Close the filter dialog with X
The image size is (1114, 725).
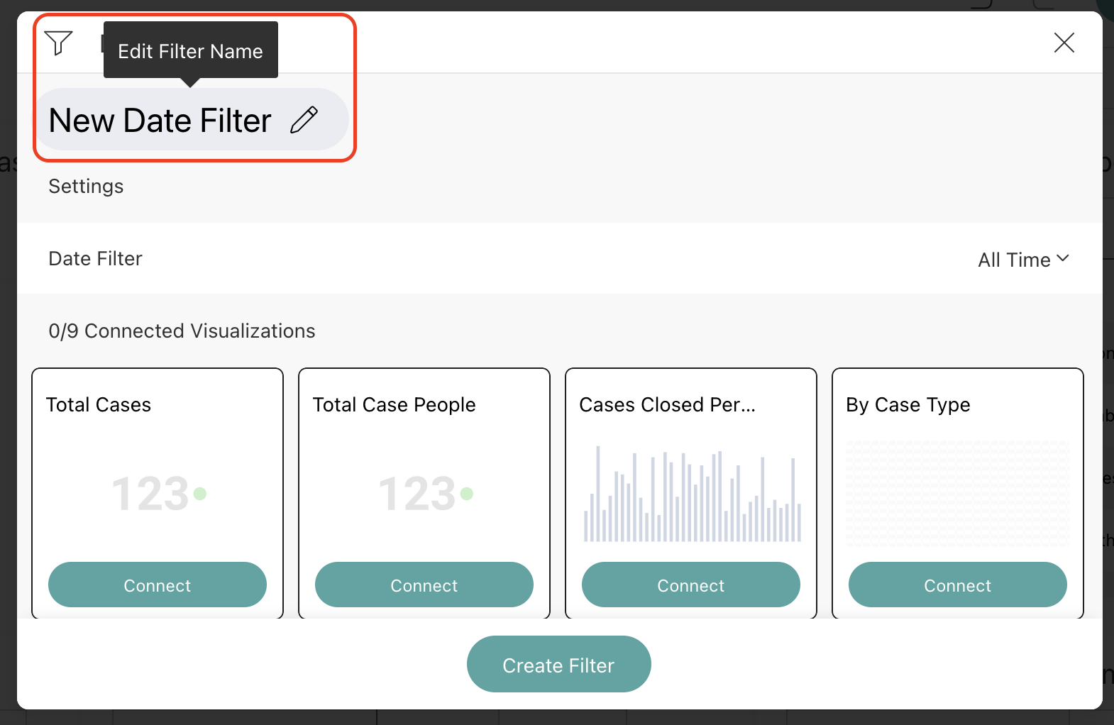(1064, 43)
